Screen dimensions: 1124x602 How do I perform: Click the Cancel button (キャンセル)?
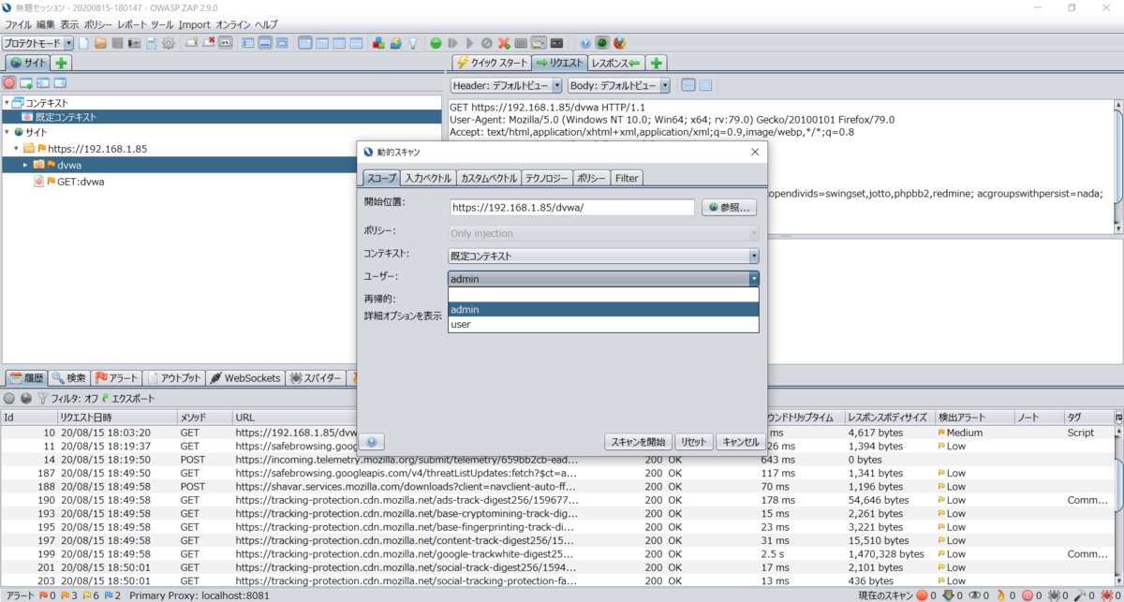[739, 442]
